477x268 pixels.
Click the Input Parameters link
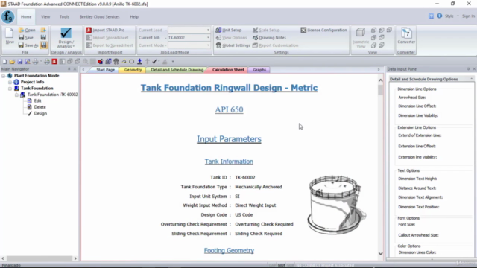[229, 139]
